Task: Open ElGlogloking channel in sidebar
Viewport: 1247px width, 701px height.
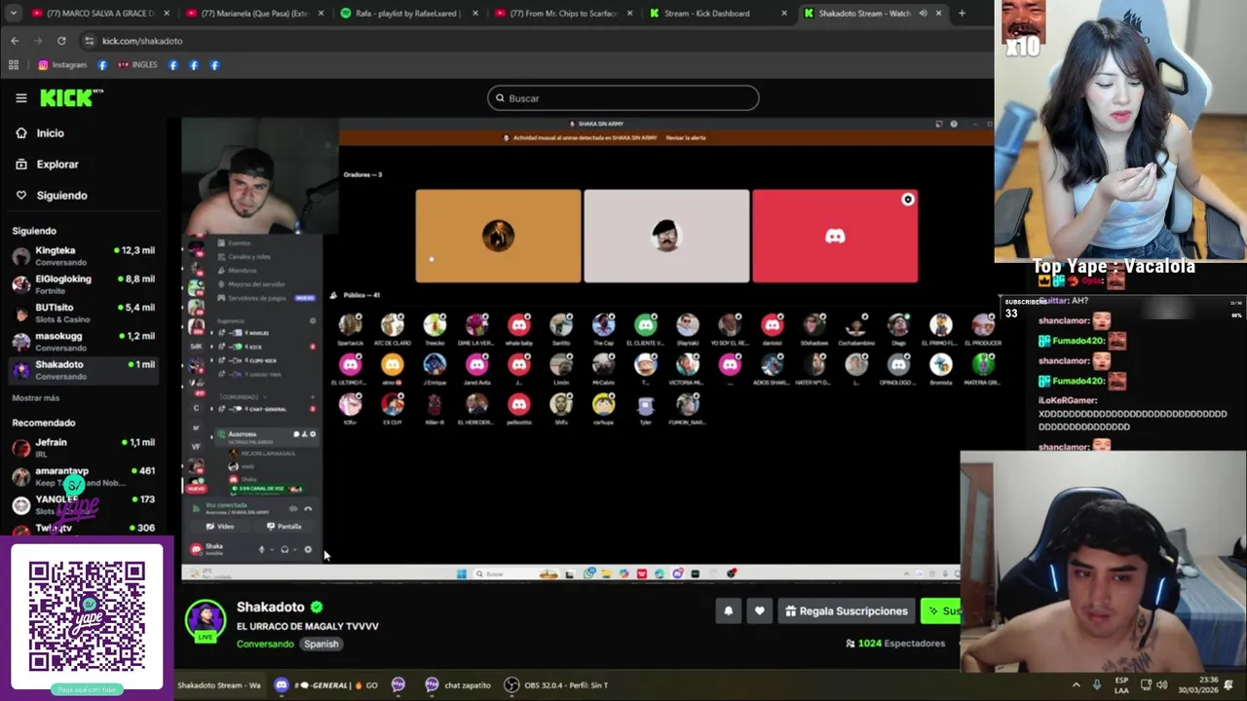Action: [x=83, y=284]
